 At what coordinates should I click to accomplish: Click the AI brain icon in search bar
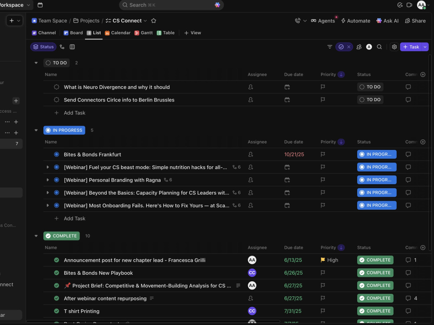coord(217,5)
